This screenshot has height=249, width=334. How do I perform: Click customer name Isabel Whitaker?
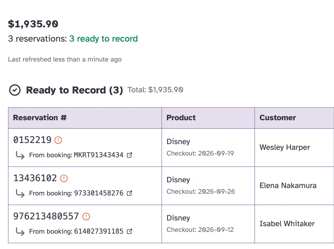click(x=287, y=224)
